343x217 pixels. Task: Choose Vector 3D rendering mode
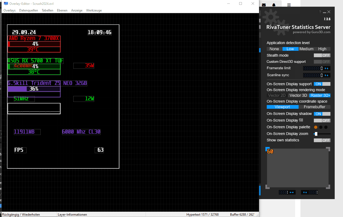click(x=298, y=95)
